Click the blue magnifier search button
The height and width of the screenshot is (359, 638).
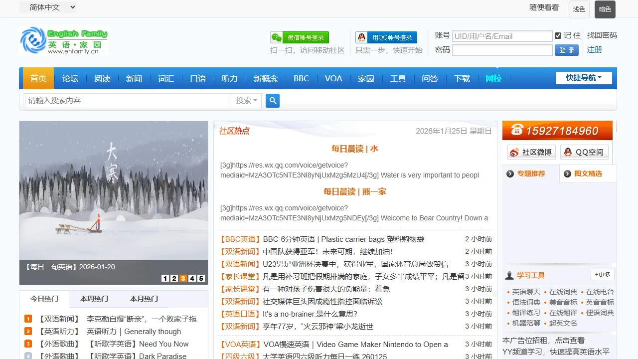coord(273,101)
